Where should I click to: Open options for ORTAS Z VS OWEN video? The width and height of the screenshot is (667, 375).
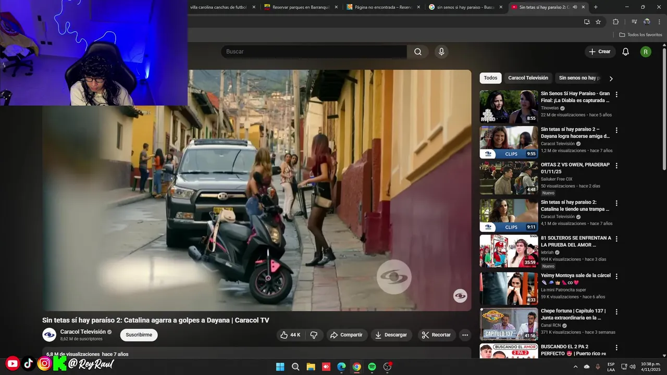coord(616,166)
